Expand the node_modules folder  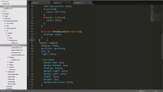5,28
